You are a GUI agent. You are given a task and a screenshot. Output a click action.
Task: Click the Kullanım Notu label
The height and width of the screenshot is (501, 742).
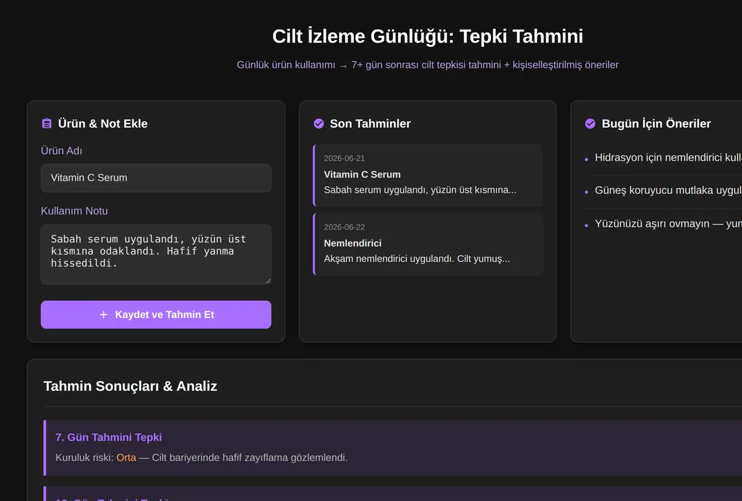click(x=74, y=211)
